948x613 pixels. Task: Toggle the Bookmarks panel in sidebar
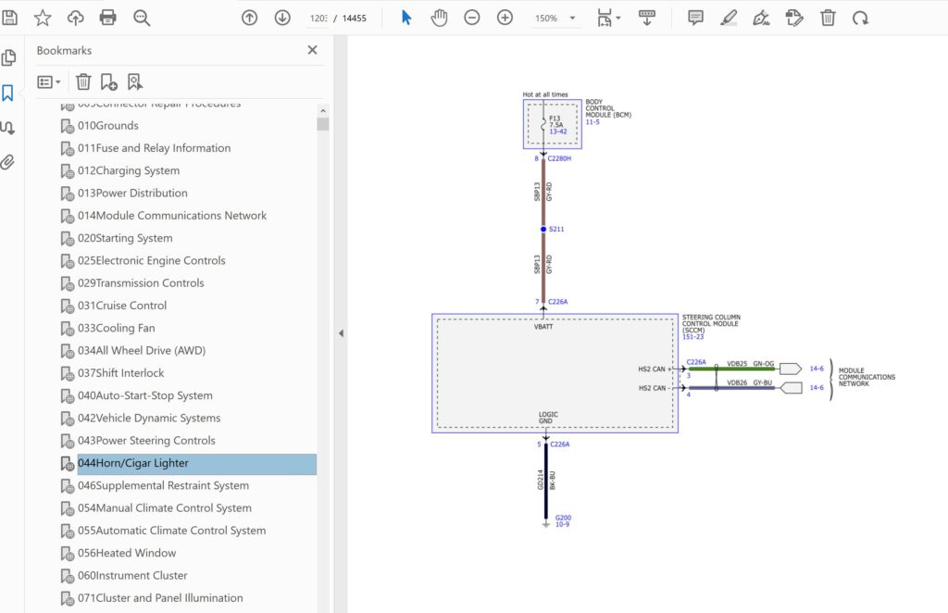tap(8, 93)
